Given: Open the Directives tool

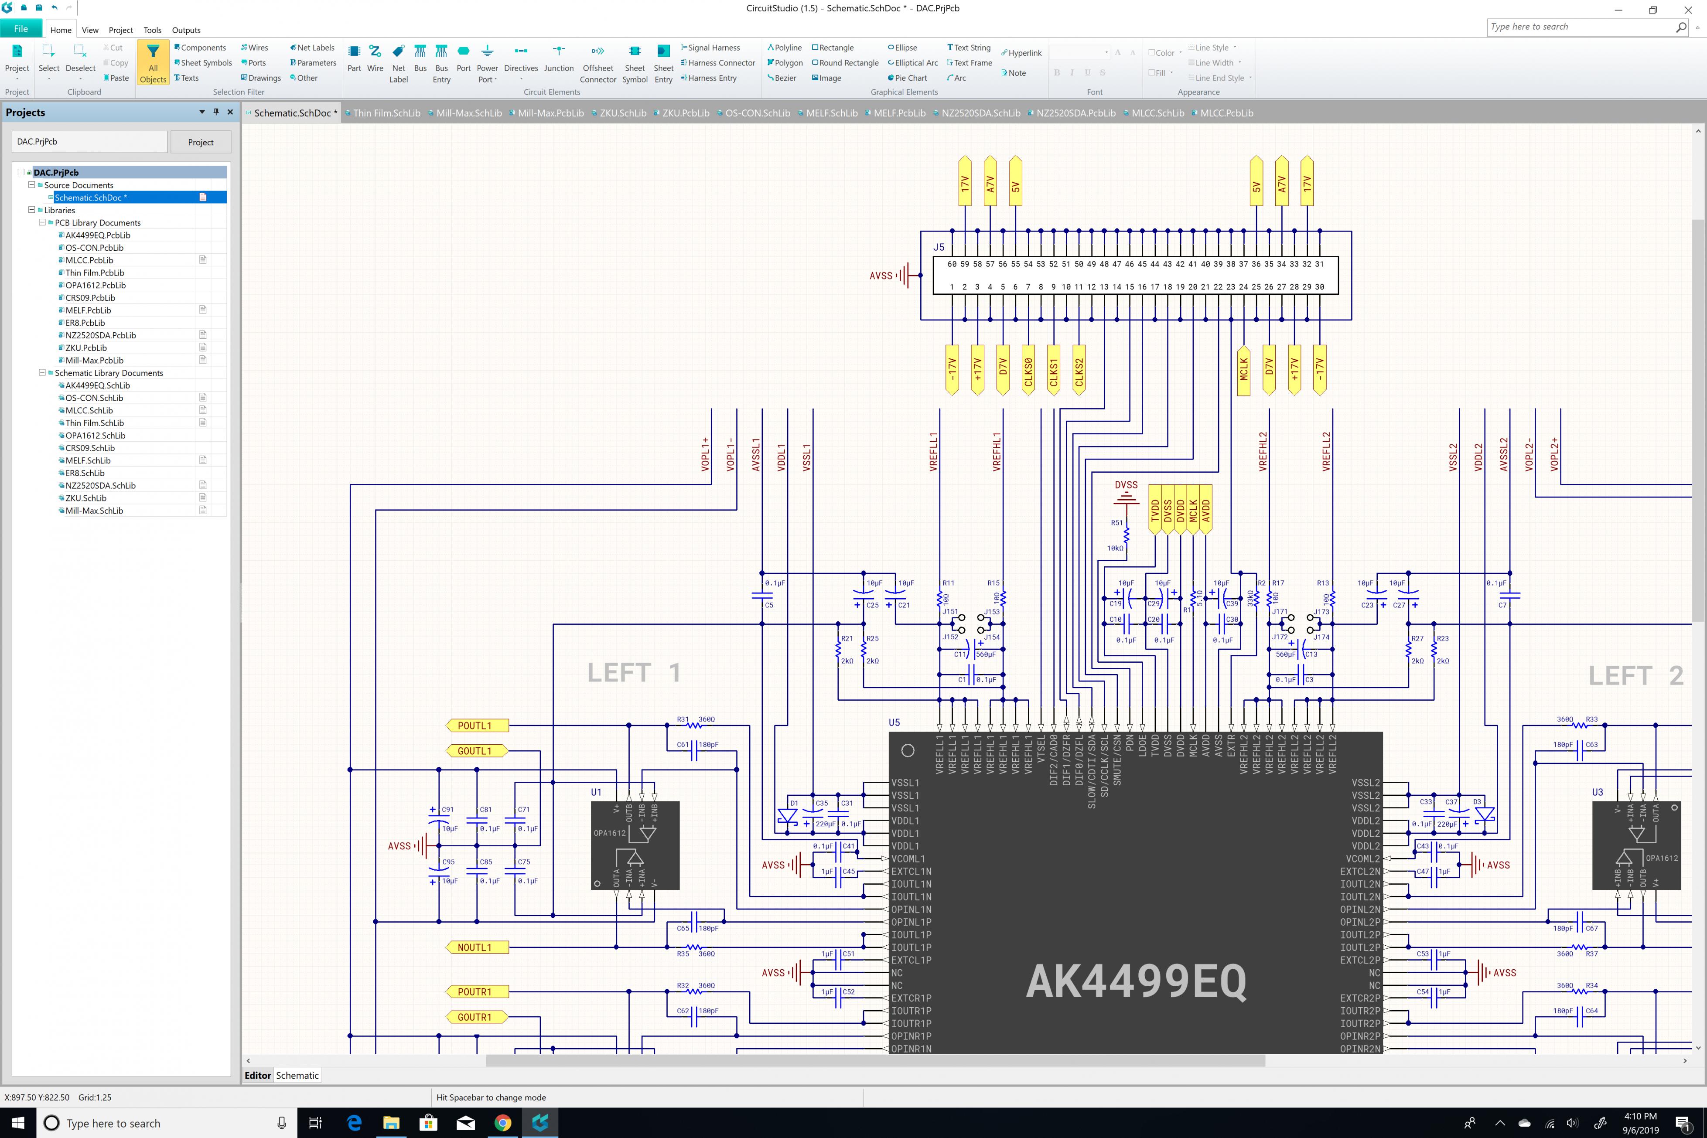Looking at the screenshot, I should pos(521,63).
